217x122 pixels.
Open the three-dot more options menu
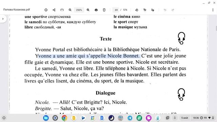tap(213, 10)
